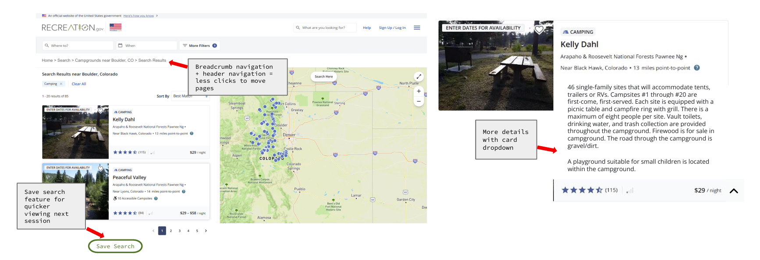
Task: Click the When date field
Action: (146, 46)
